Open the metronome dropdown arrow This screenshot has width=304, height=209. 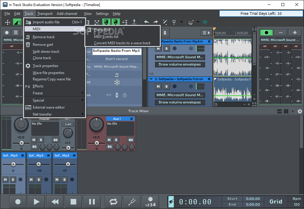coord(181,22)
